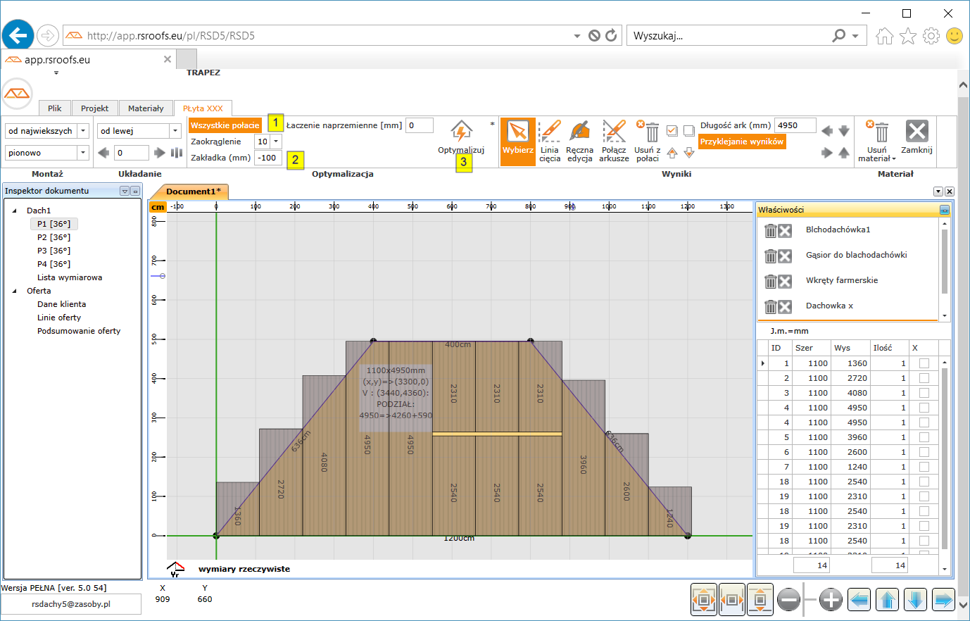Click the select-all checked box icon in Wyniki
This screenshot has width=970, height=621.
(672, 130)
